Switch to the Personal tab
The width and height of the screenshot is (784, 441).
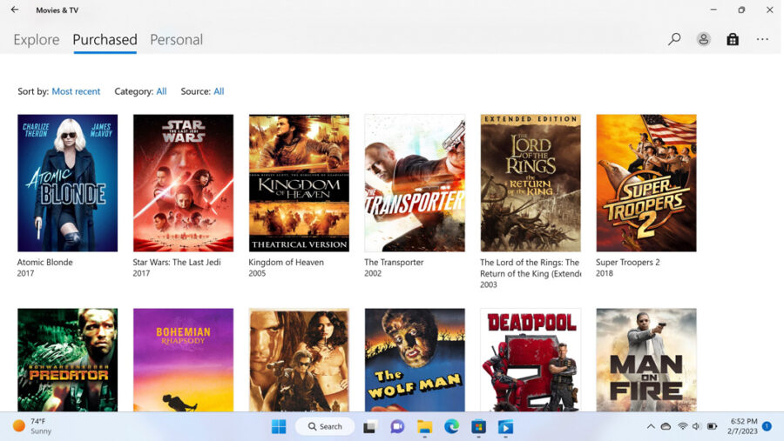click(x=176, y=40)
